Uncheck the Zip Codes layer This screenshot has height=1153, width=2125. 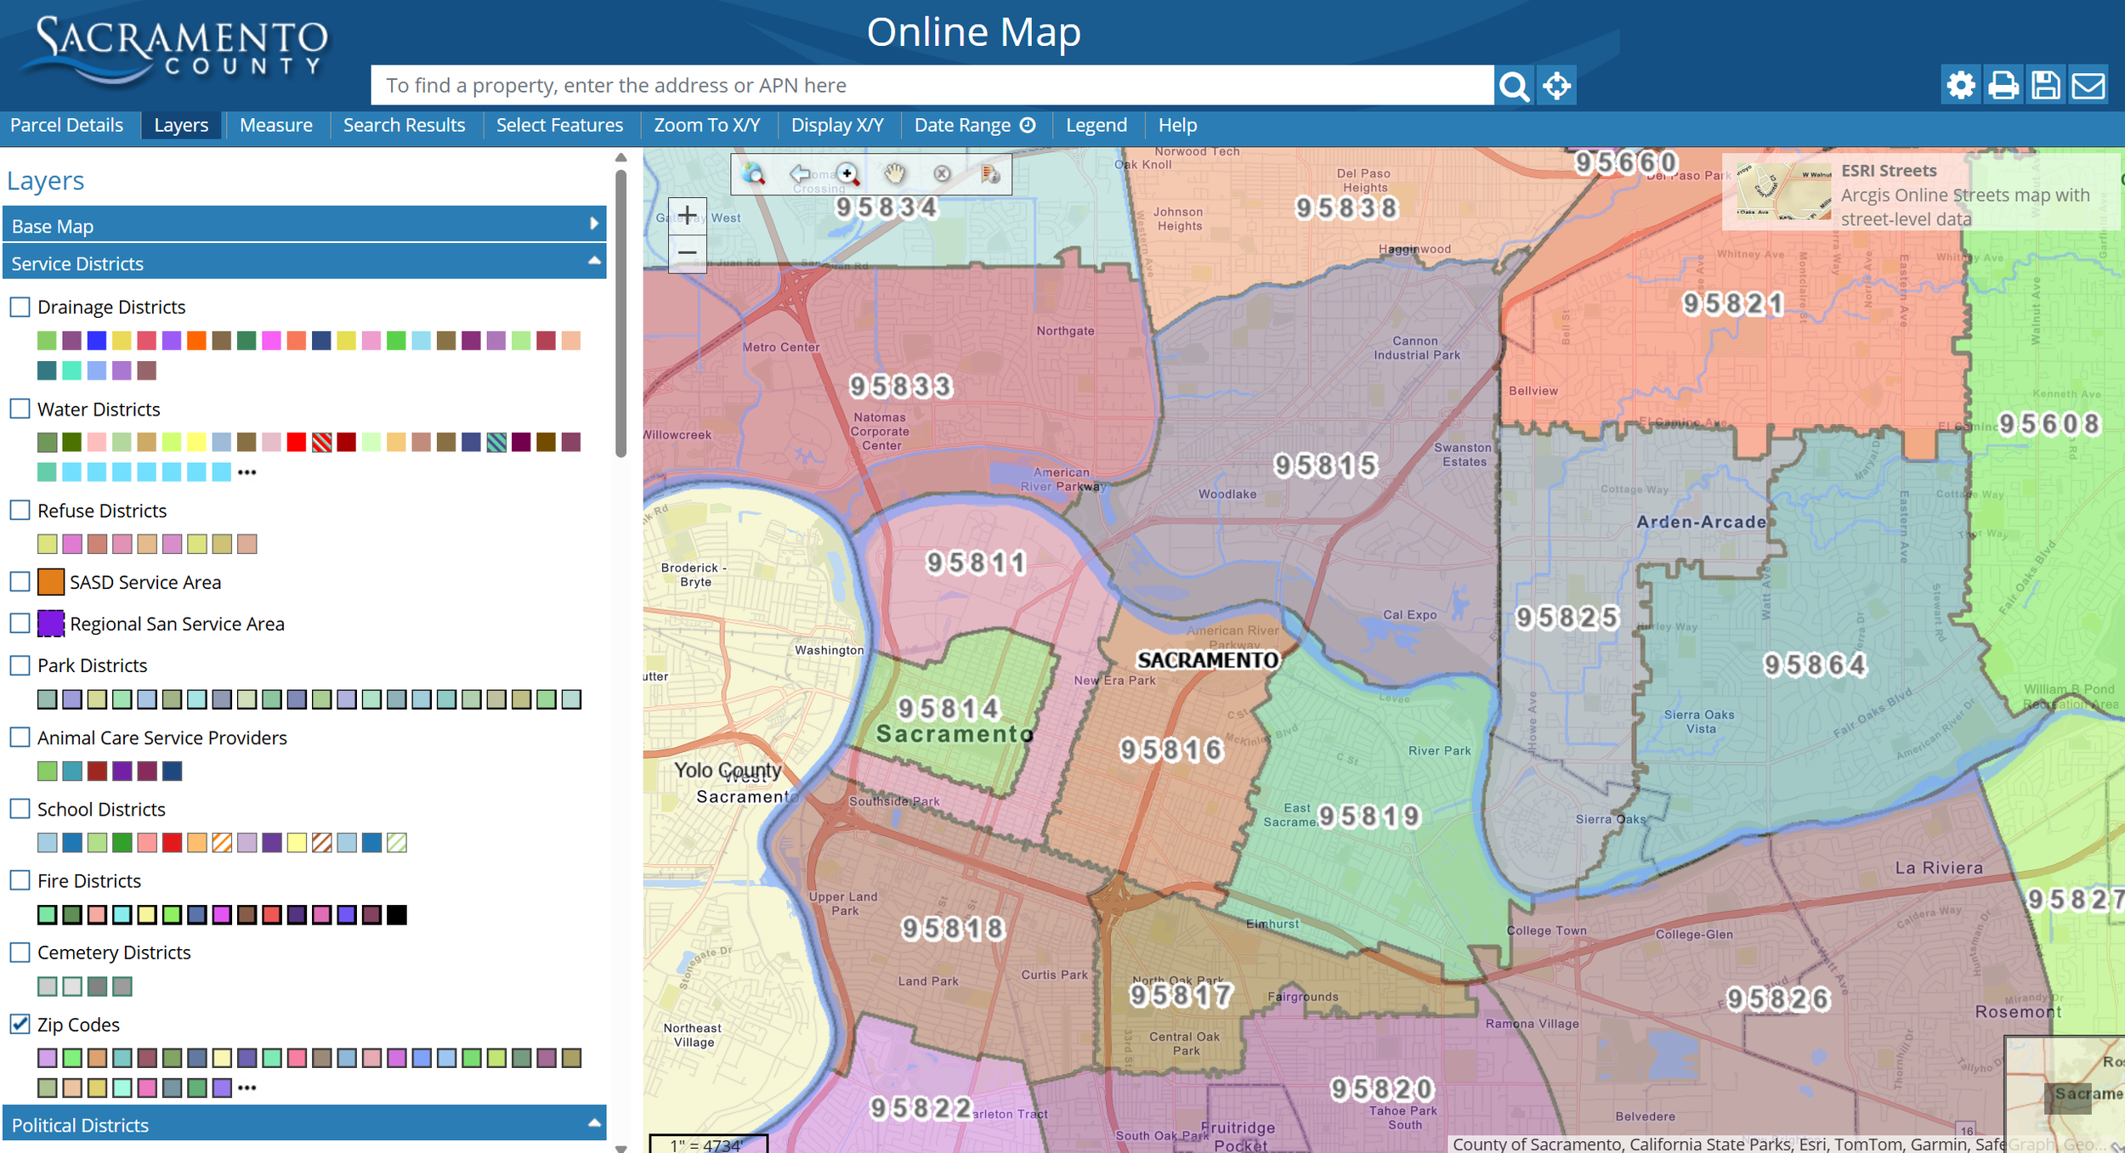pyautogui.click(x=20, y=1024)
